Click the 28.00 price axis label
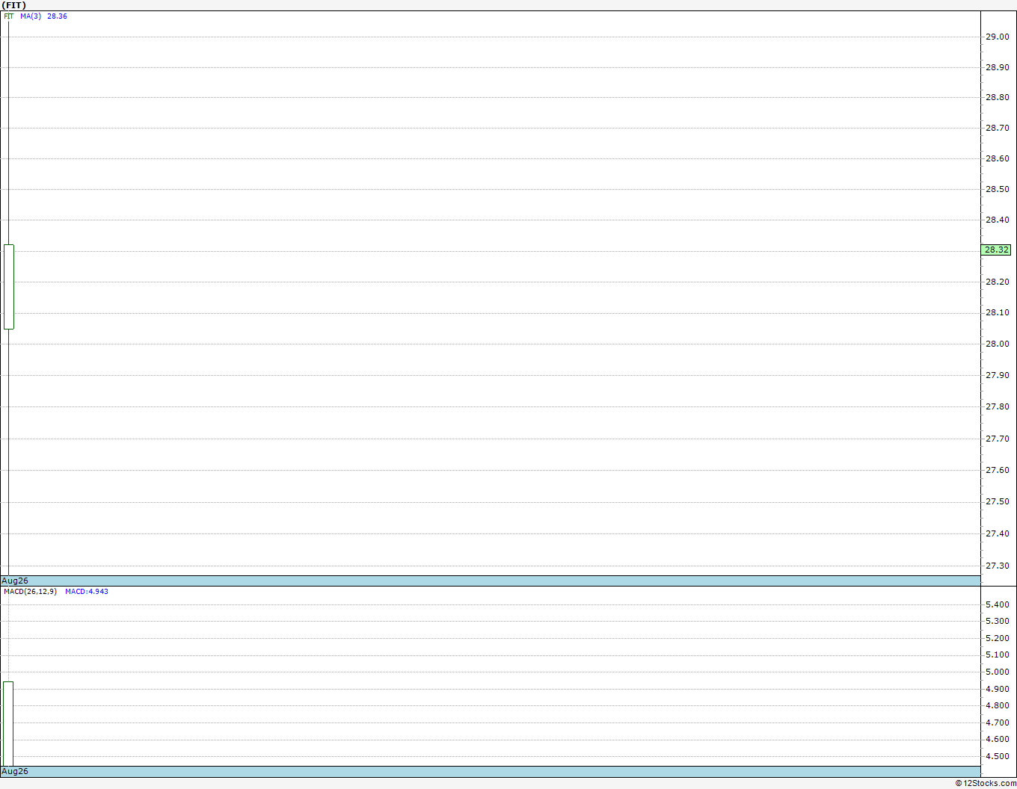The height and width of the screenshot is (789, 1017). [x=997, y=344]
